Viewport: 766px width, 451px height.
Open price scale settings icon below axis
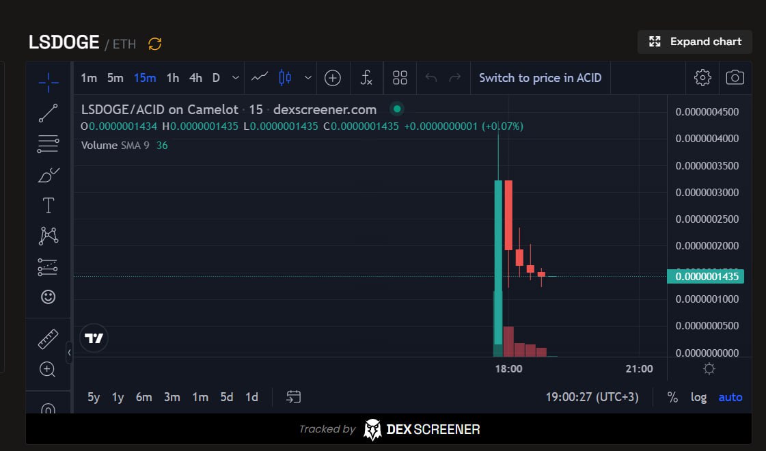click(x=709, y=369)
